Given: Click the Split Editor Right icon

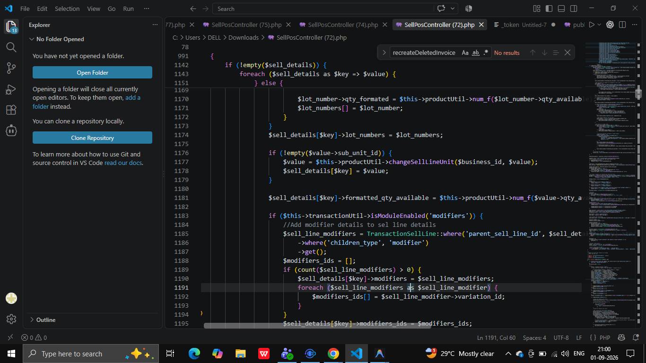Looking at the screenshot, I should [622, 25].
